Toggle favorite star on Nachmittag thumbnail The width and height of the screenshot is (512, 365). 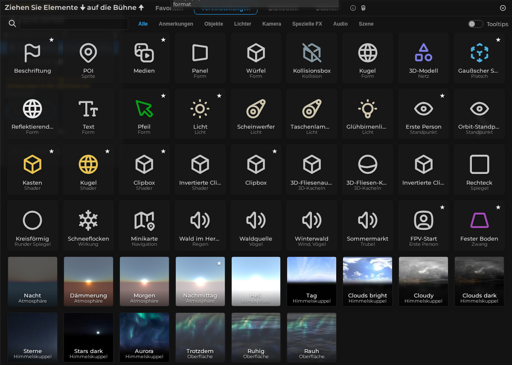[219, 263]
